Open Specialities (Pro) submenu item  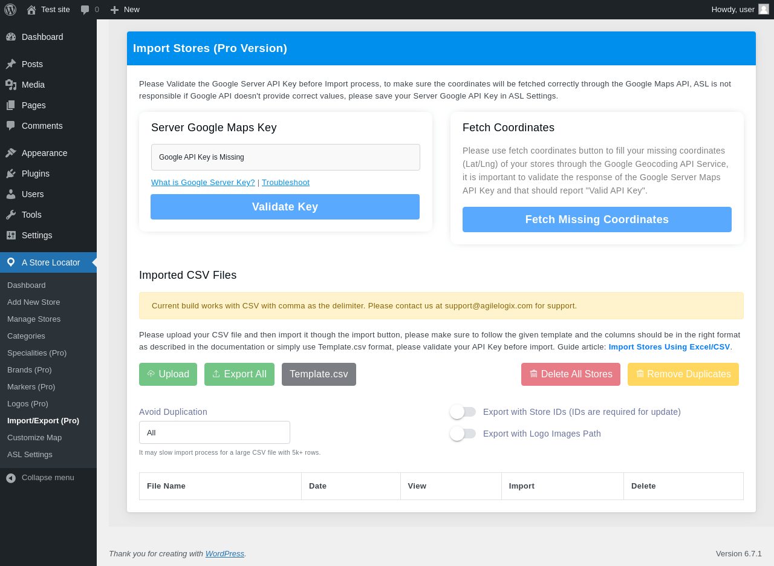tap(48, 353)
